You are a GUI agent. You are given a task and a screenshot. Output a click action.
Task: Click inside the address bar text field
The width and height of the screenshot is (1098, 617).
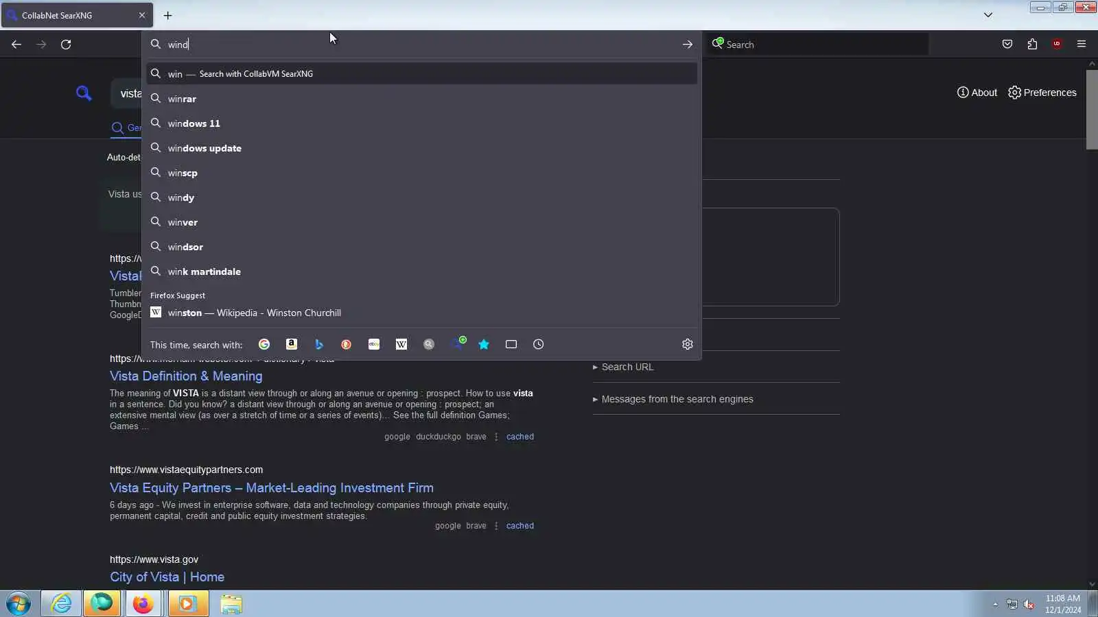coord(422,45)
